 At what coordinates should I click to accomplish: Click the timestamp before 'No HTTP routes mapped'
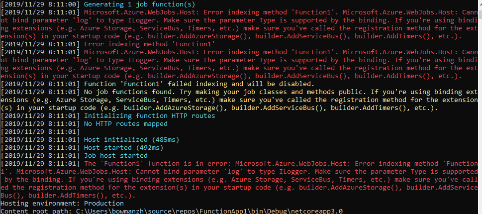[x=40, y=123]
